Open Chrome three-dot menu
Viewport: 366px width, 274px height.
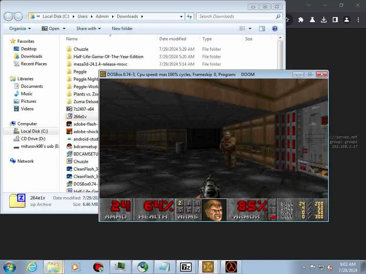point(358,20)
